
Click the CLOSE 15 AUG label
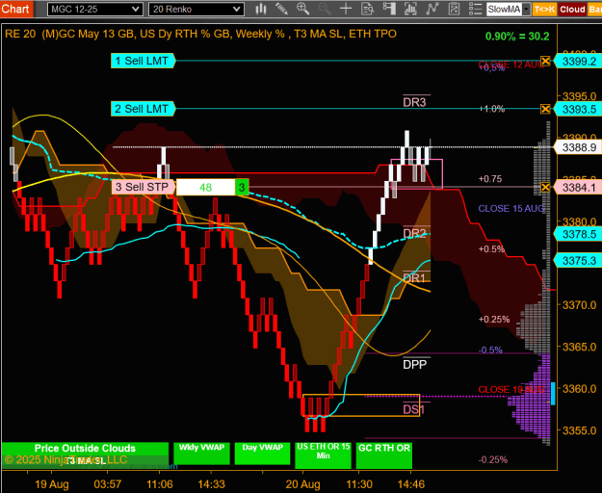pos(511,209)
